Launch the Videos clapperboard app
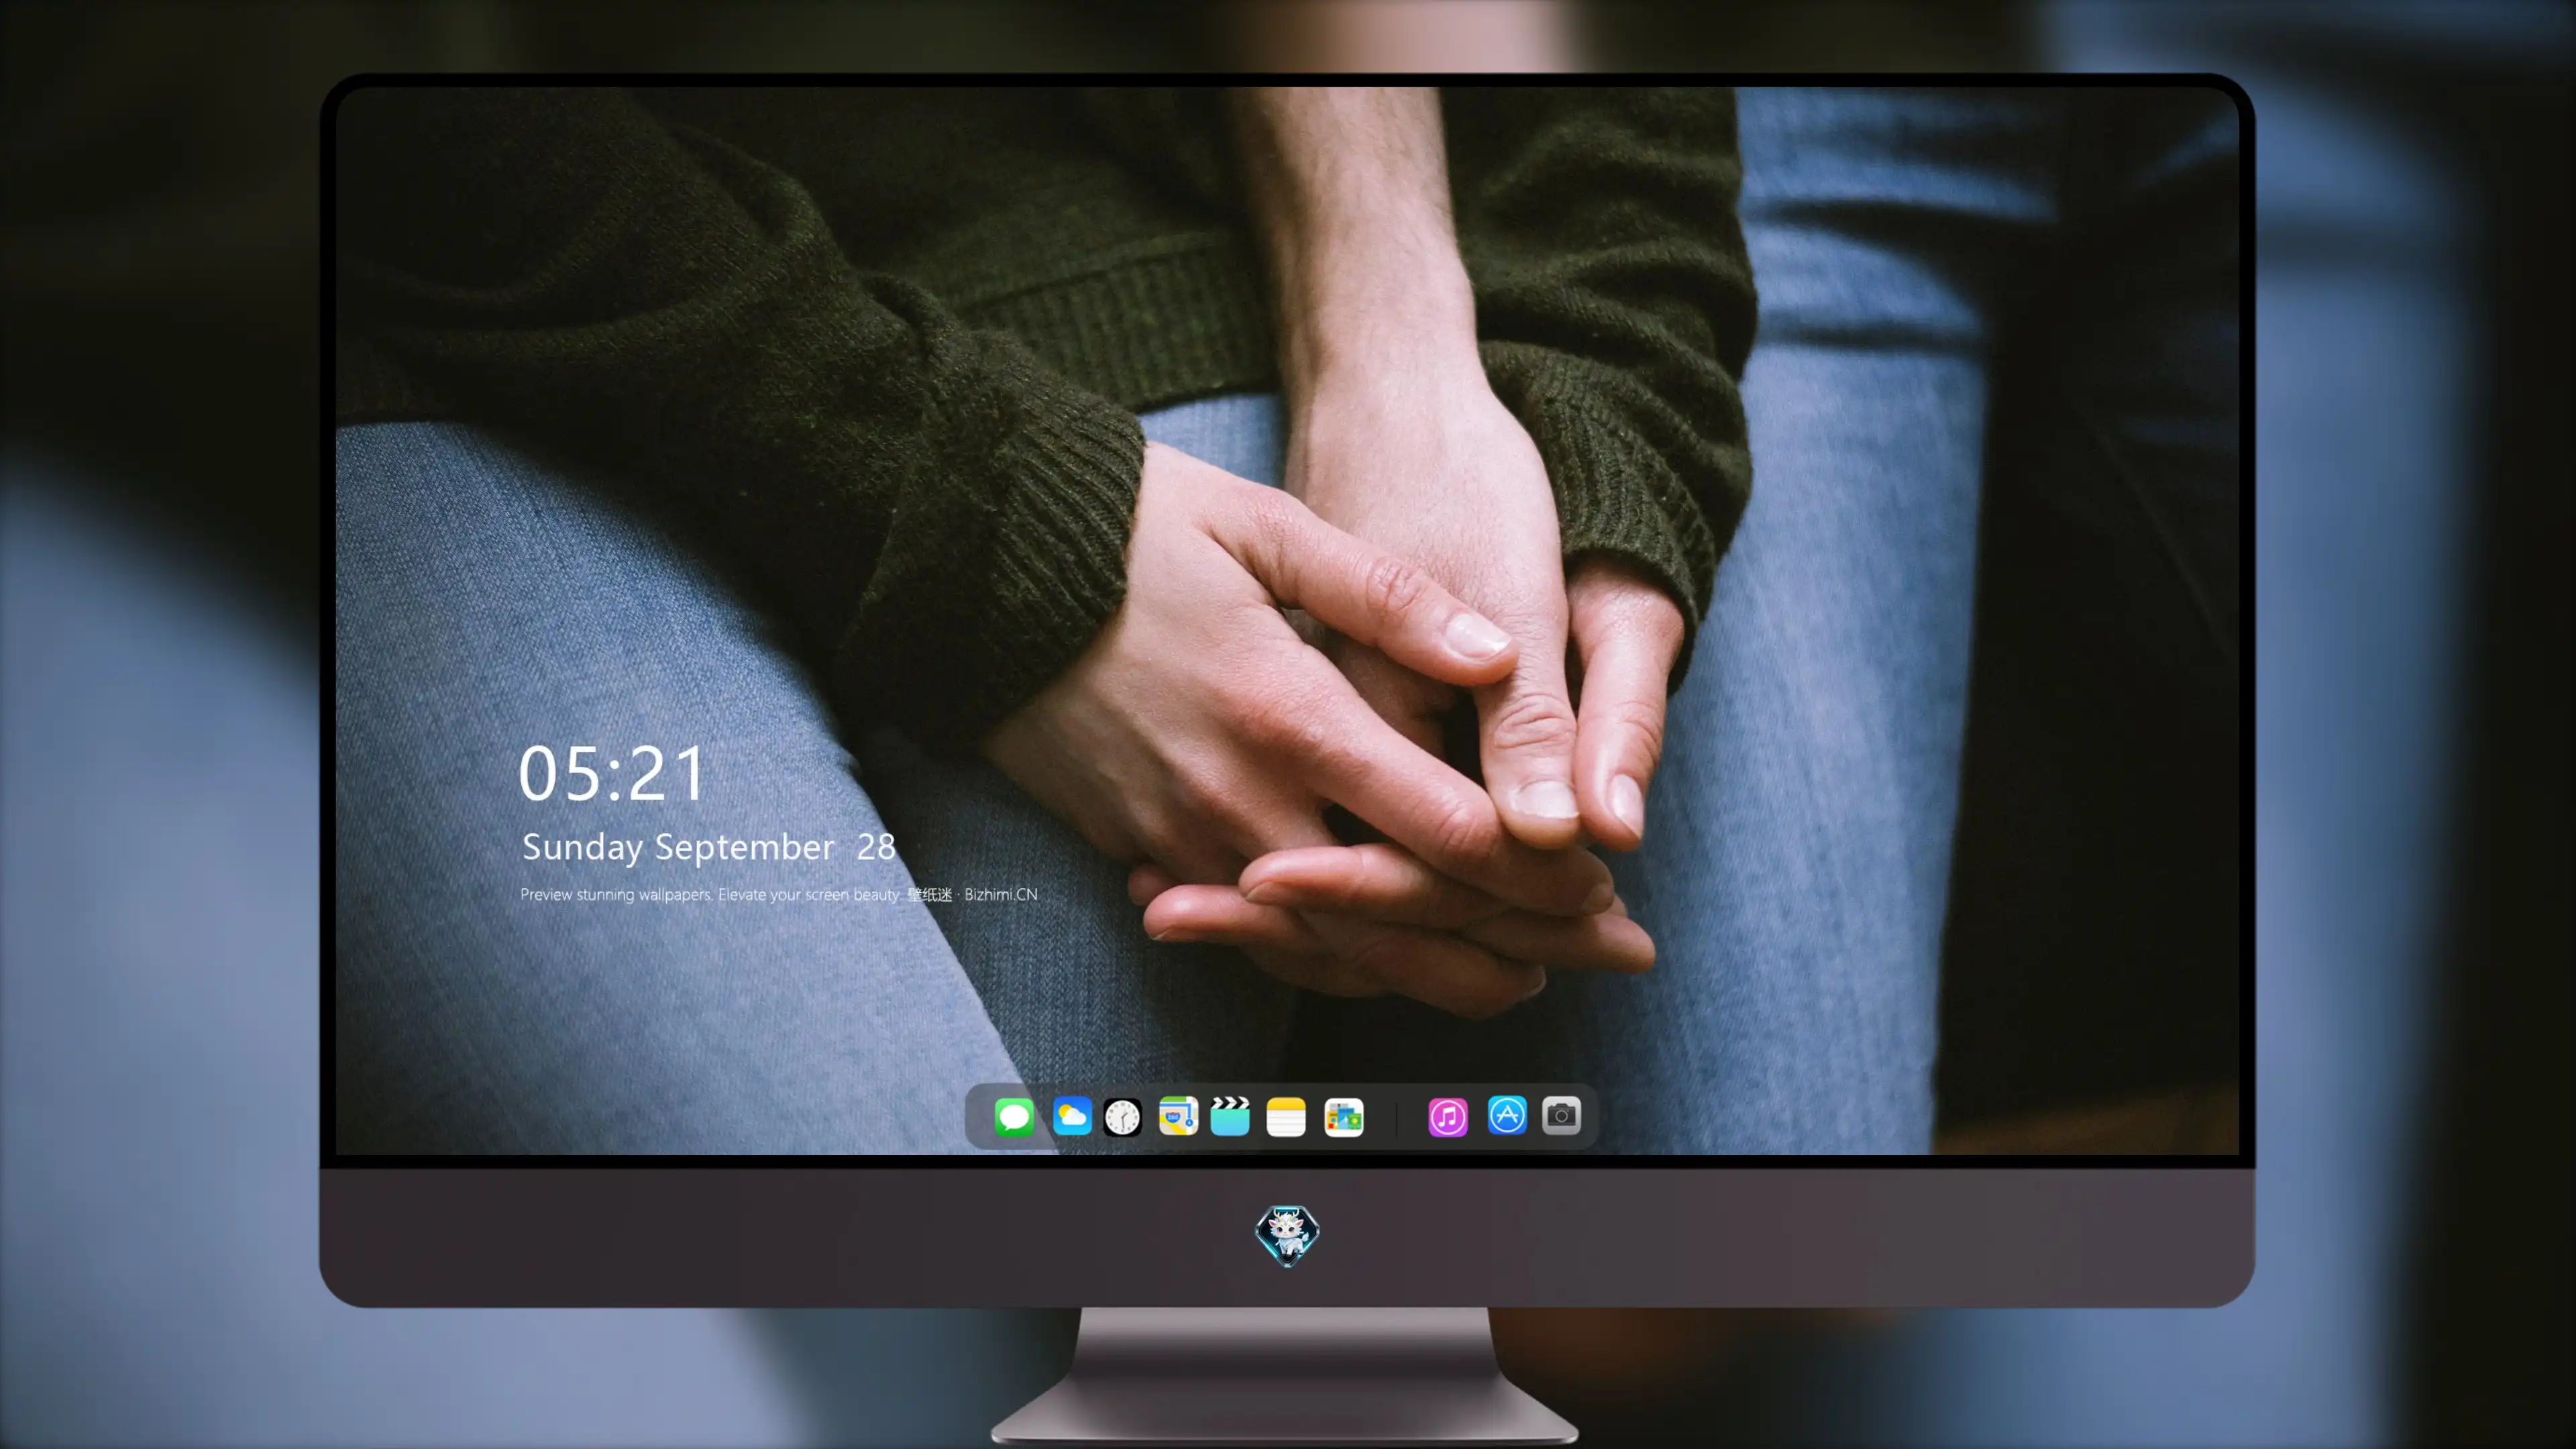Viewport: 2576px width, 1449px height. tap(1230, 1116)
